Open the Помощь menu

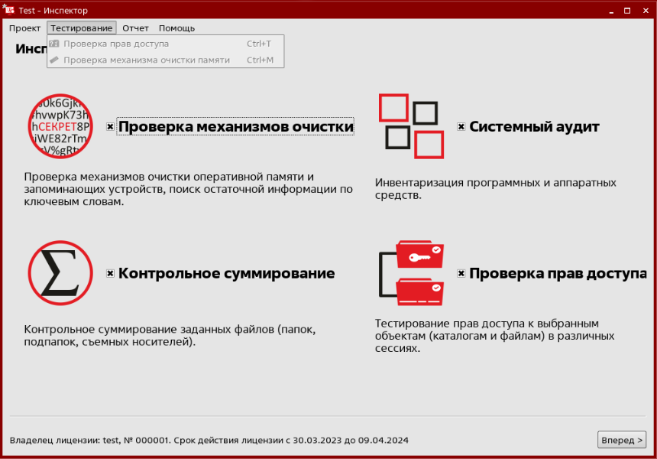point(176,28)
